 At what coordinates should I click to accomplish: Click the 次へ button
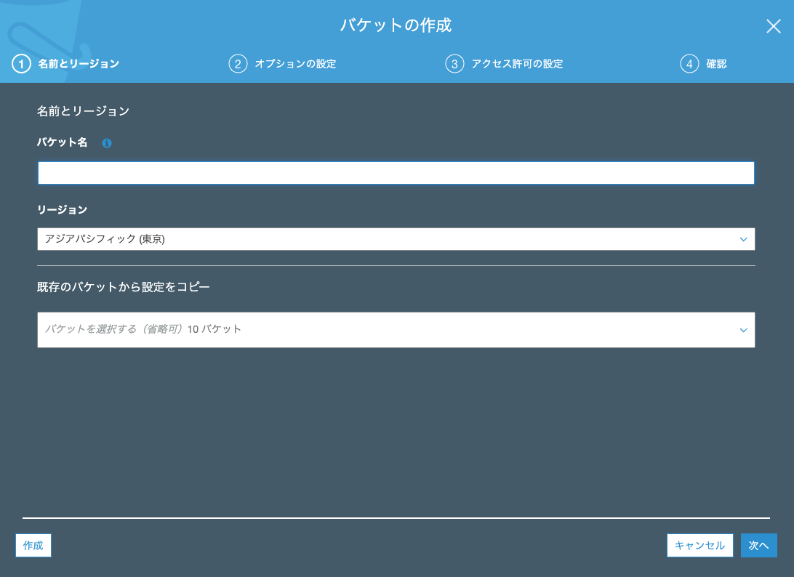(758, 545)
